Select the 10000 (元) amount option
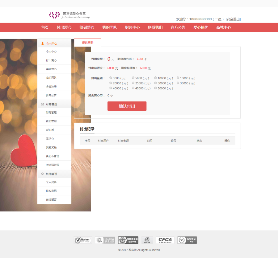 click(155, 78)
